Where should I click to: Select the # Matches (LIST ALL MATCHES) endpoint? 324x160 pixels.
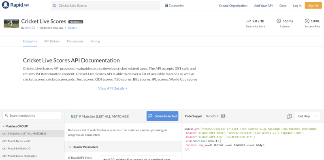pos(32,134)
